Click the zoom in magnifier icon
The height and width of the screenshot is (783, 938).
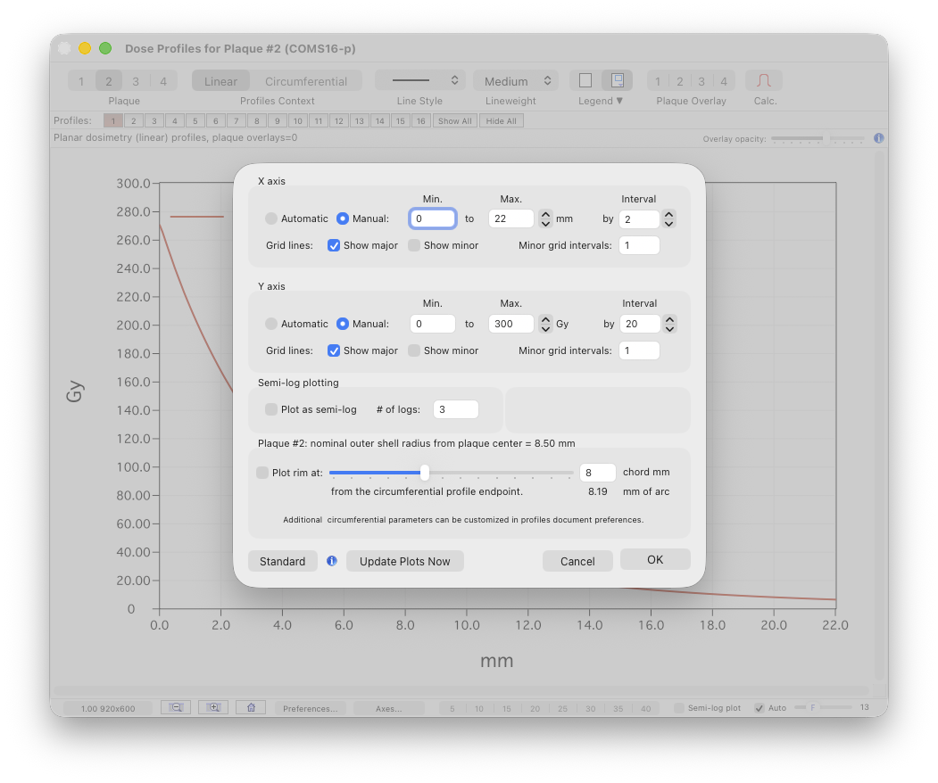(x=213, y=707)
